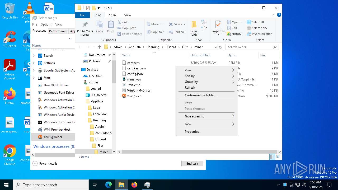Select the xmrig.exe file
Viewport: 338px width, 190px height.
point(134,96)
